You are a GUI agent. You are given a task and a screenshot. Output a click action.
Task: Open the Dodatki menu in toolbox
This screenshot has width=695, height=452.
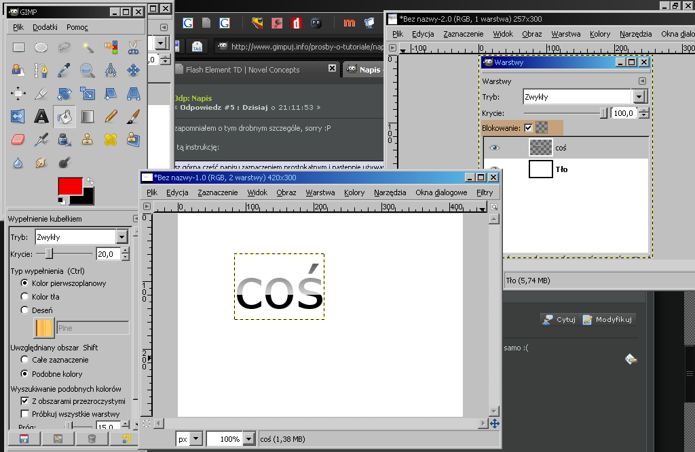click(x=45, y=28)
